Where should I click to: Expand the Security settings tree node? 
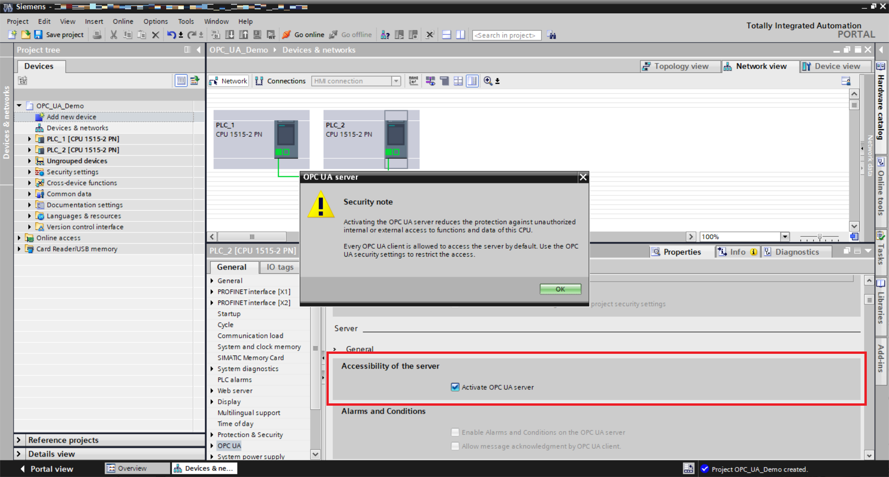30,172
